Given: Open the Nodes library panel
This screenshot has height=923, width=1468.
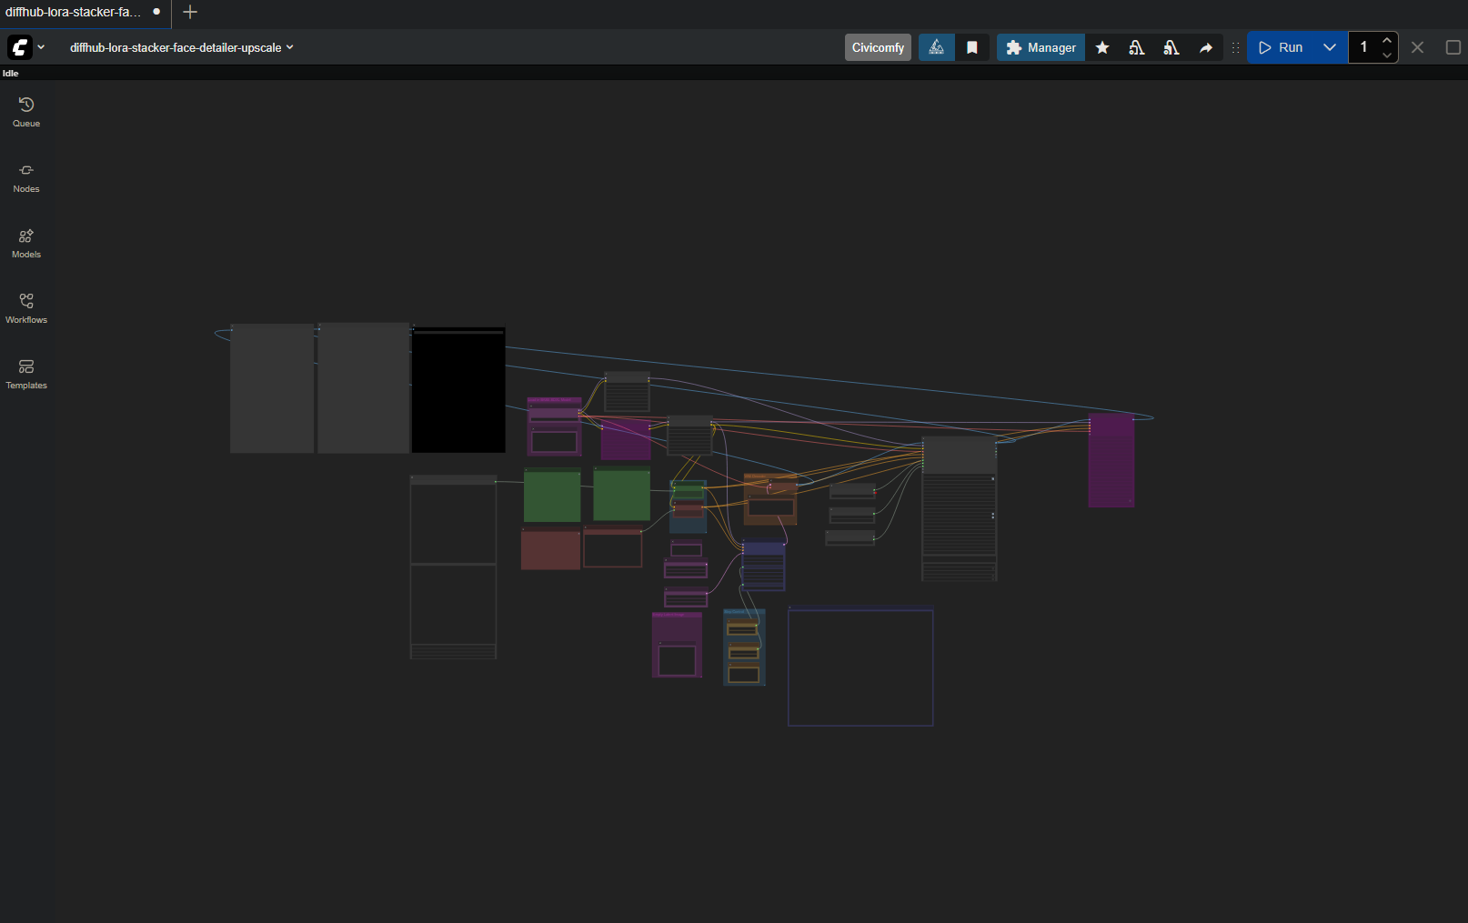Looking at the screenshot, I should coord(25,176).
